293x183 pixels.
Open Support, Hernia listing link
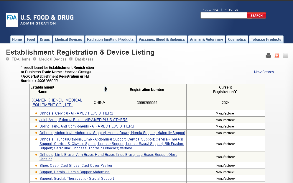click(x=75, y=172)
